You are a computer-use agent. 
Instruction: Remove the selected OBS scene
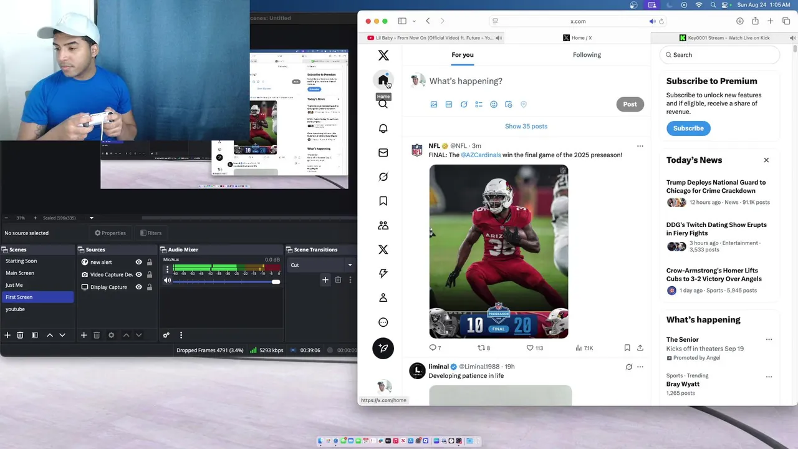click(20, 335)
